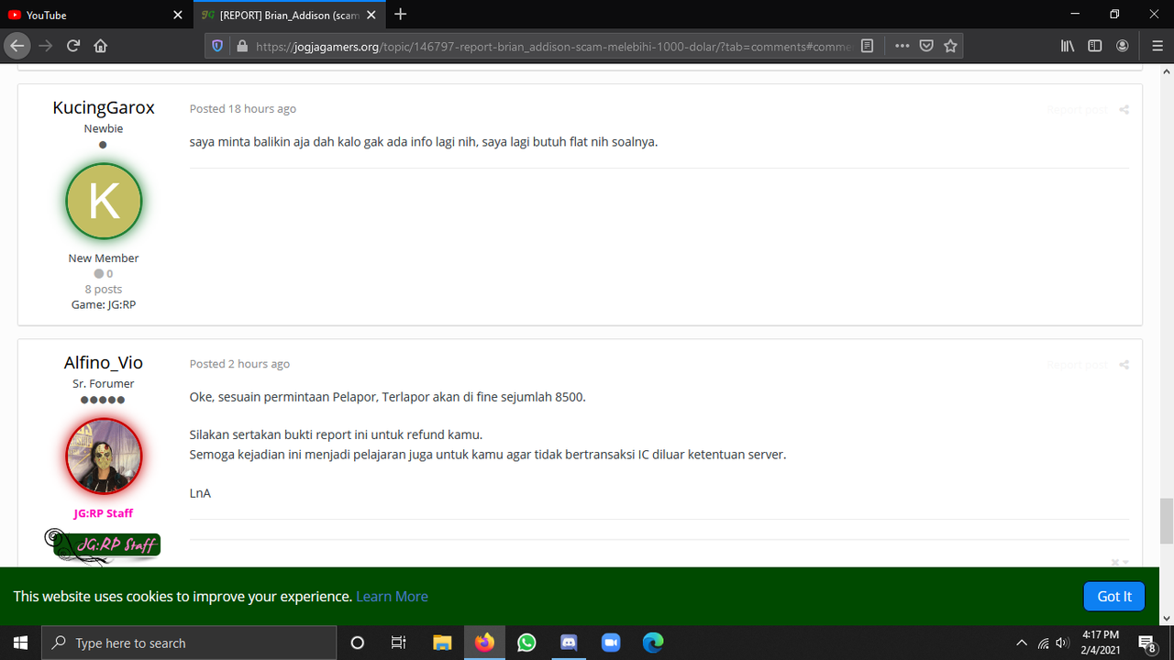Click the pink JG:RP Staff group label
The height and width of the screenshot is (660, 1174).
tap(104, 513)
